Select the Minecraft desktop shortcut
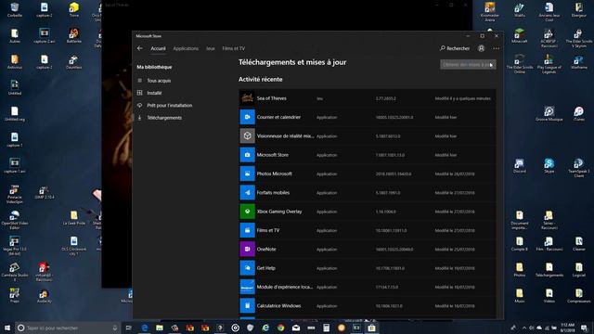 coord(520,36)
